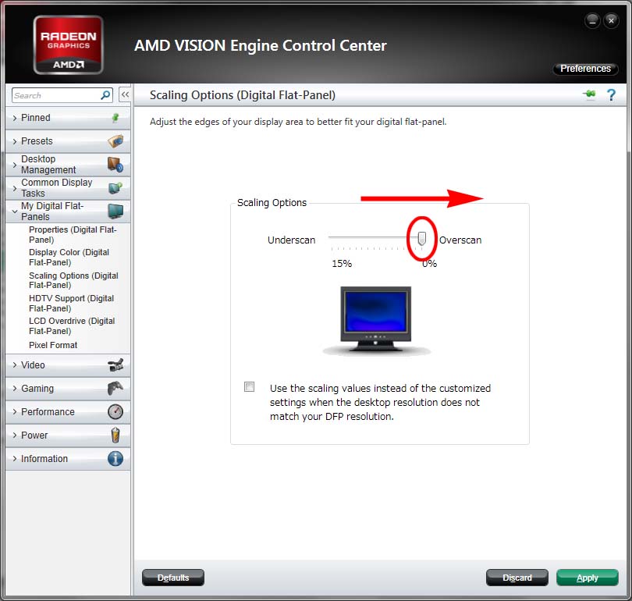Click the Power battery icon

click(x=115, y=436)
